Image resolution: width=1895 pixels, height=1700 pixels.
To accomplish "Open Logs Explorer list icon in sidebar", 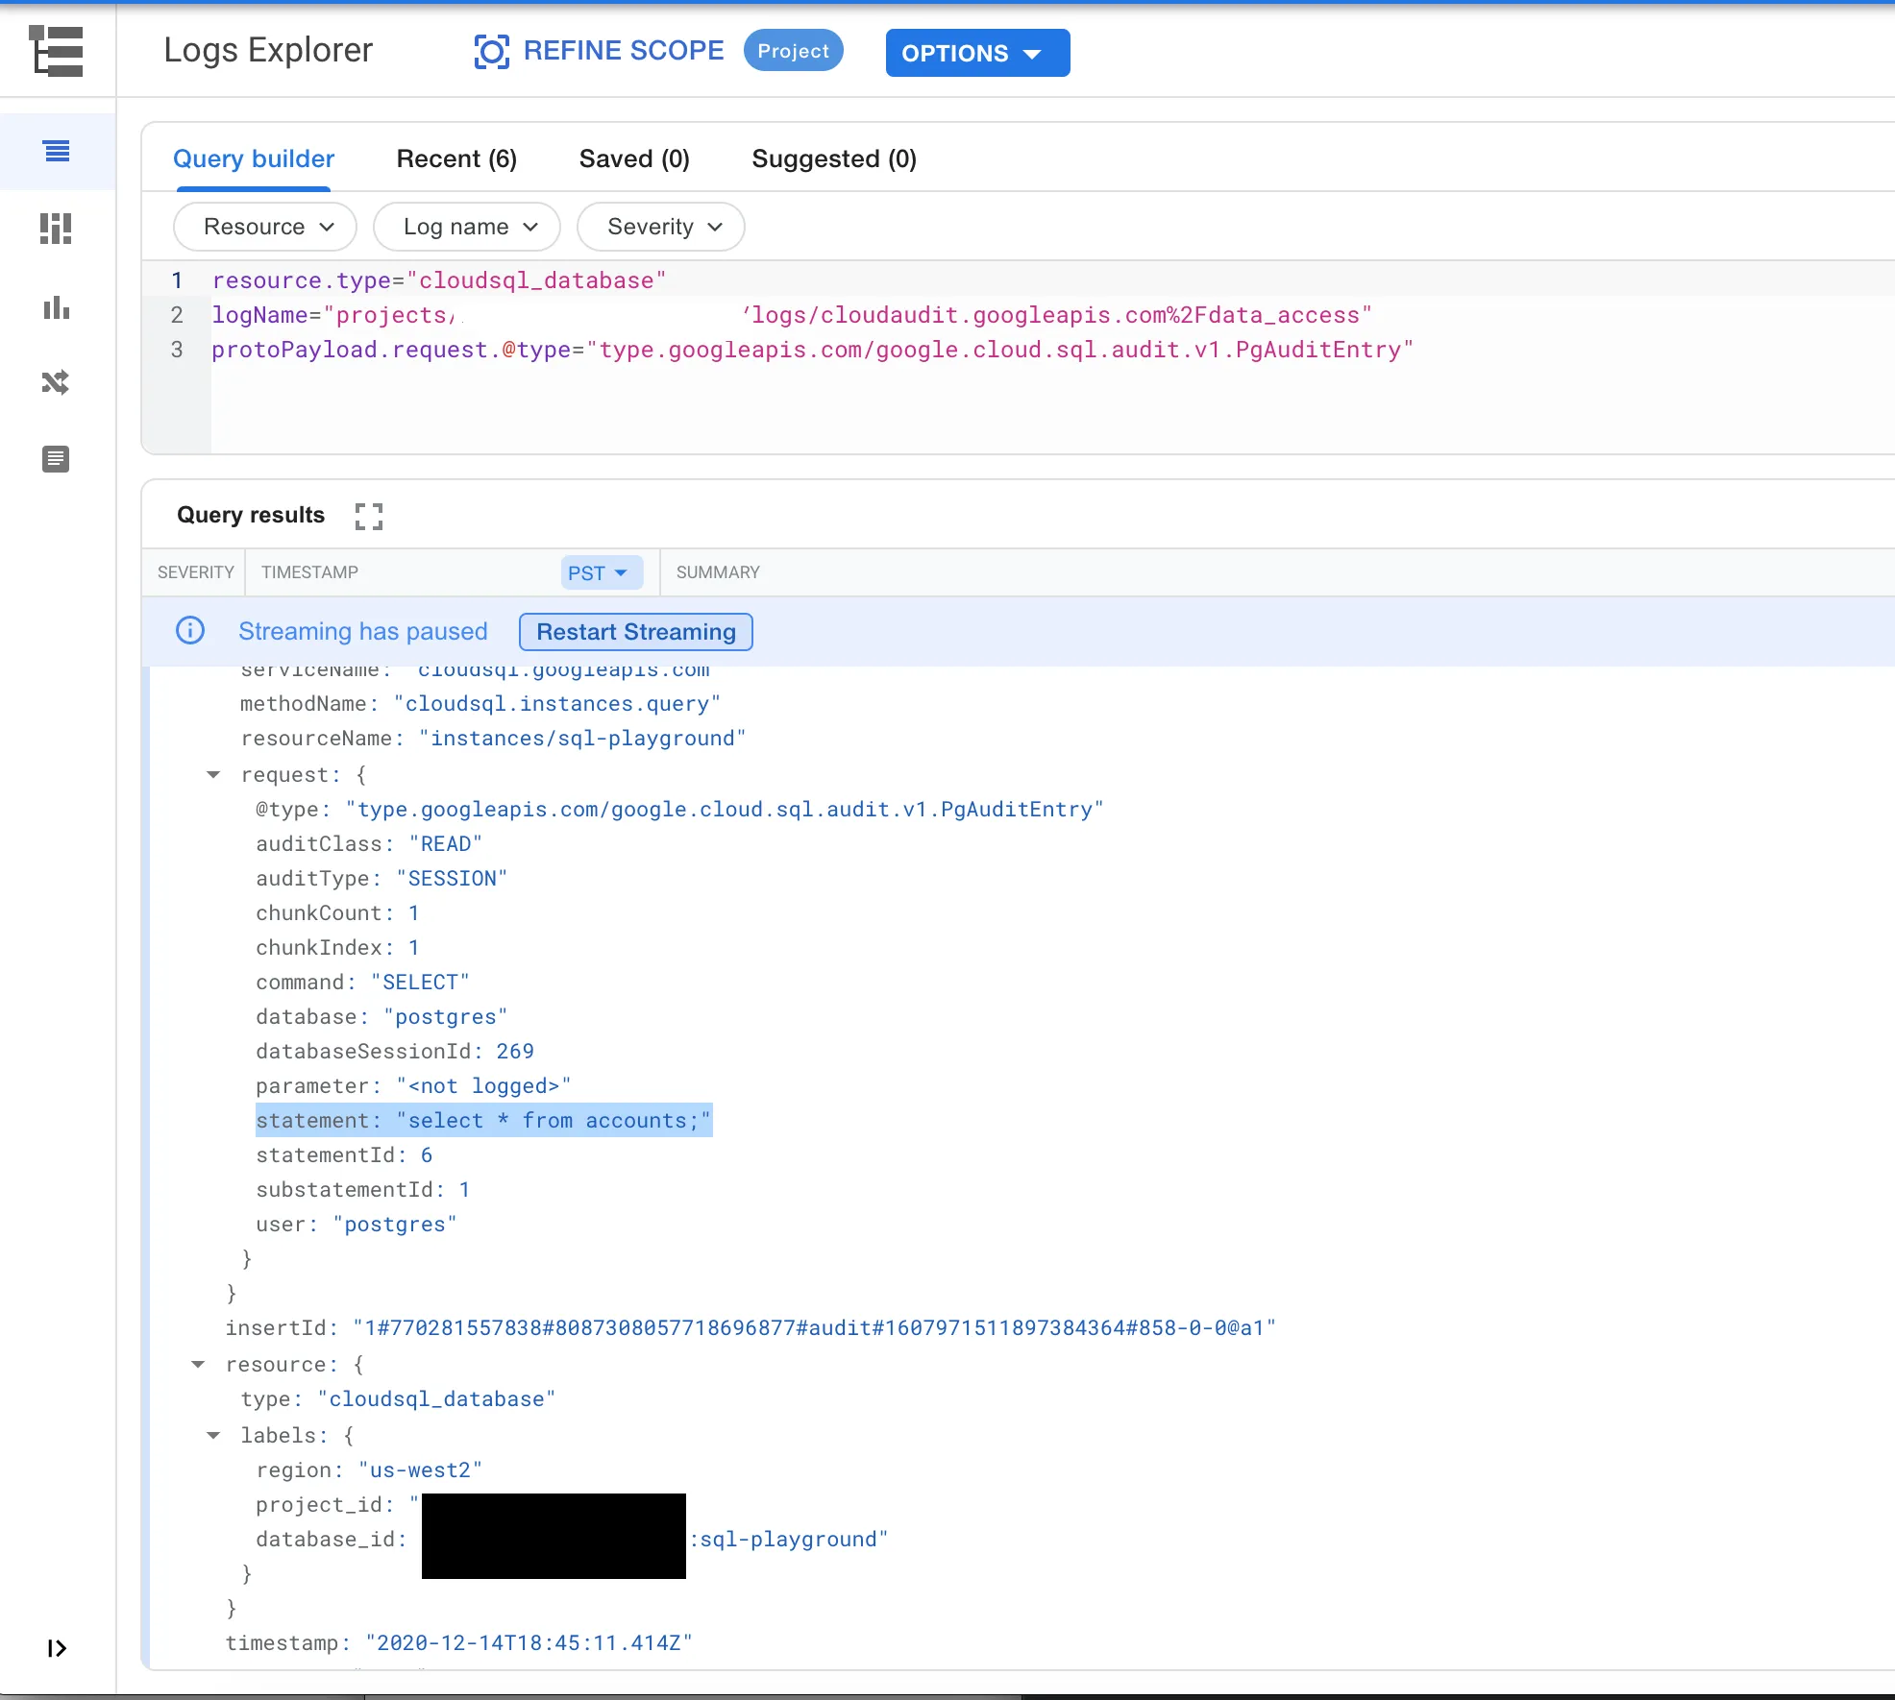I will point(57,151).
